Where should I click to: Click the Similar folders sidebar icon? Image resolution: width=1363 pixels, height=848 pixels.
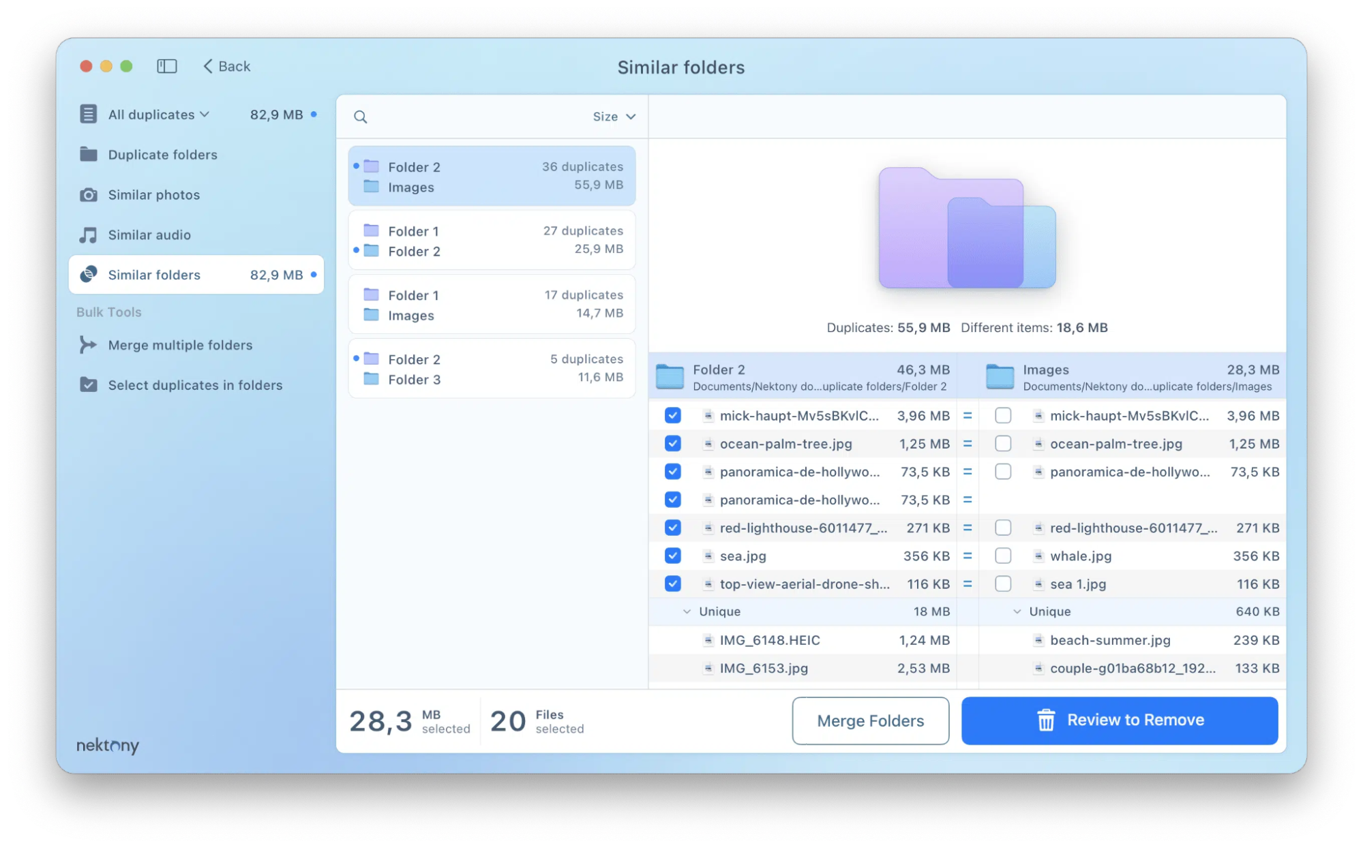pos(89,275)
